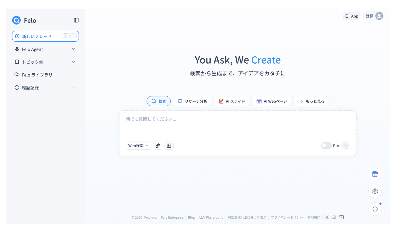The width and height of the screenshot is (401, 228).
Task: Select the 検索 search tab
Action: [x=159, y=101]
